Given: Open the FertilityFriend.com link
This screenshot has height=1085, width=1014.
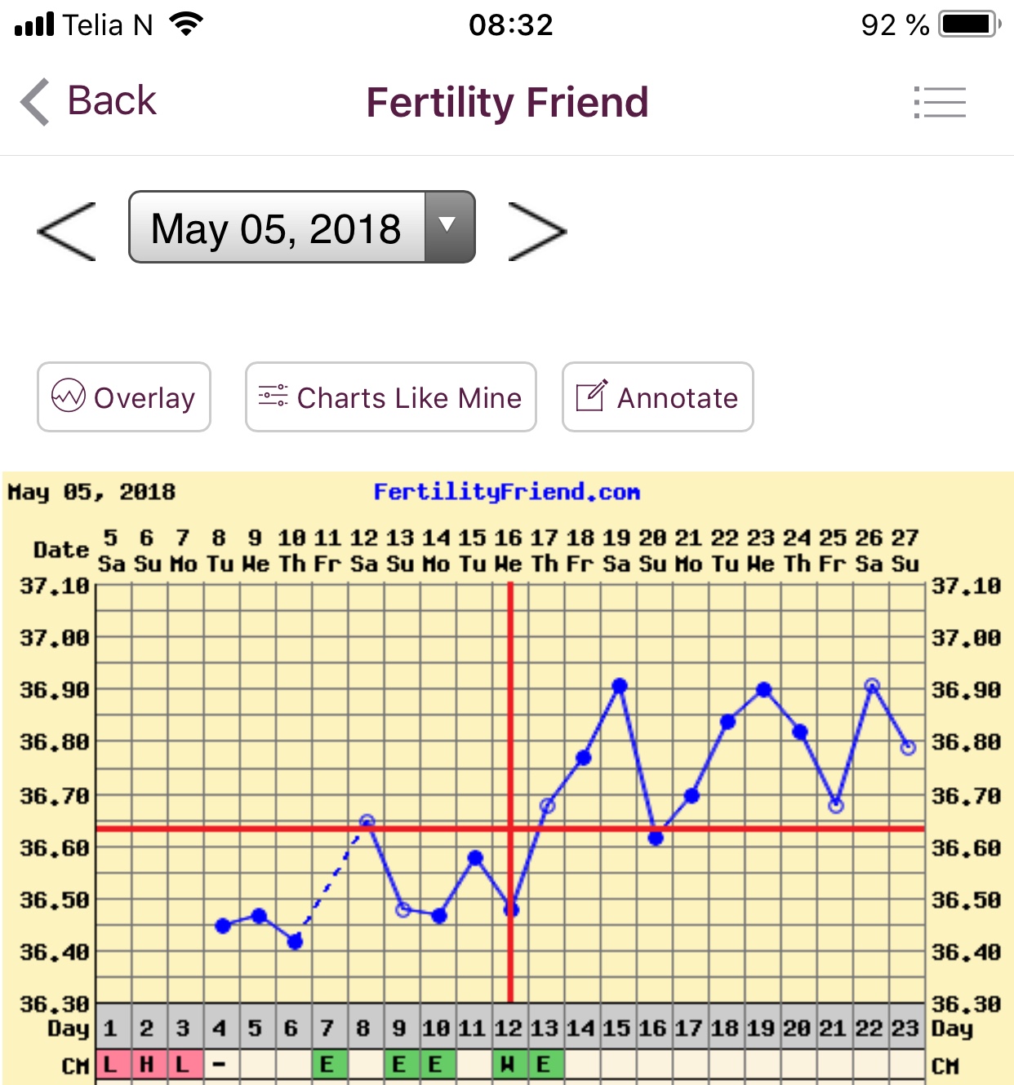Looking at the screenshot, I should (506, 492).
